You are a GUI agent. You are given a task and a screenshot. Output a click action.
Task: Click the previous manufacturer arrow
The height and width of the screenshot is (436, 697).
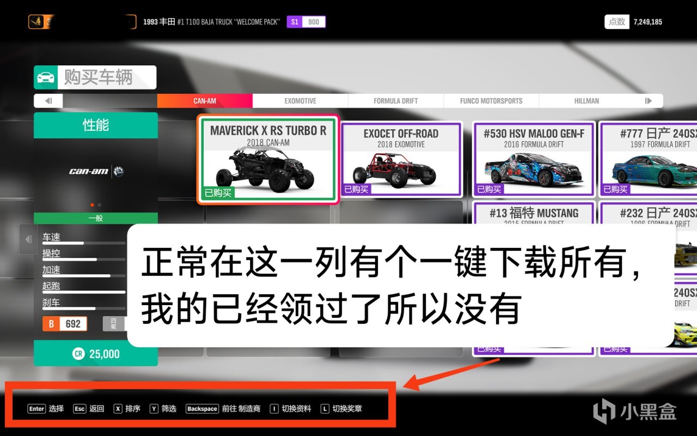(x=48, y=101)
